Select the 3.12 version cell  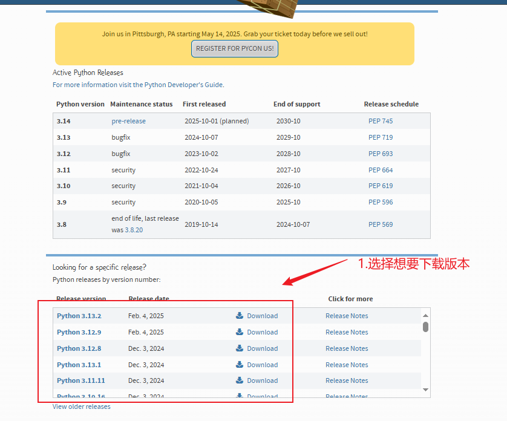[x=64, y=154]
